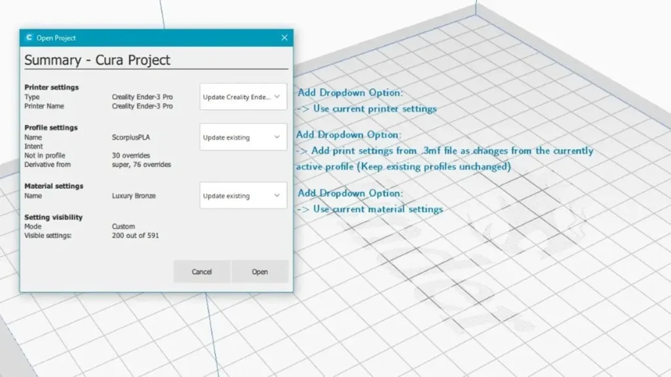Screen dimensions: 671x377
Task: Open the printer settings 'Update Creality Ende...' dropdown
Action: tap(243, 97)
